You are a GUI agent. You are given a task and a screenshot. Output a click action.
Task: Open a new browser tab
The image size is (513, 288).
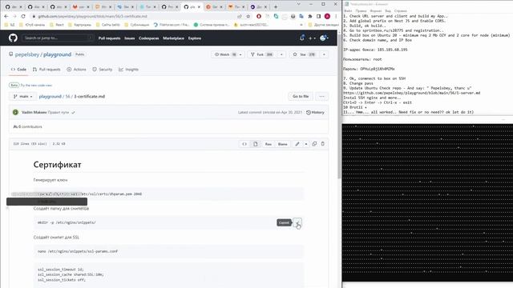point(276,6)
